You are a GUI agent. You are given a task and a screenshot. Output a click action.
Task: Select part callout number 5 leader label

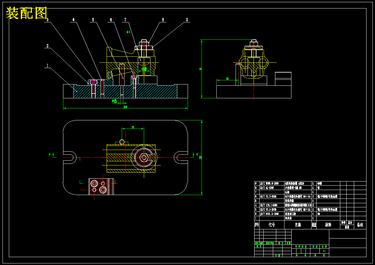tap(93, 20)
